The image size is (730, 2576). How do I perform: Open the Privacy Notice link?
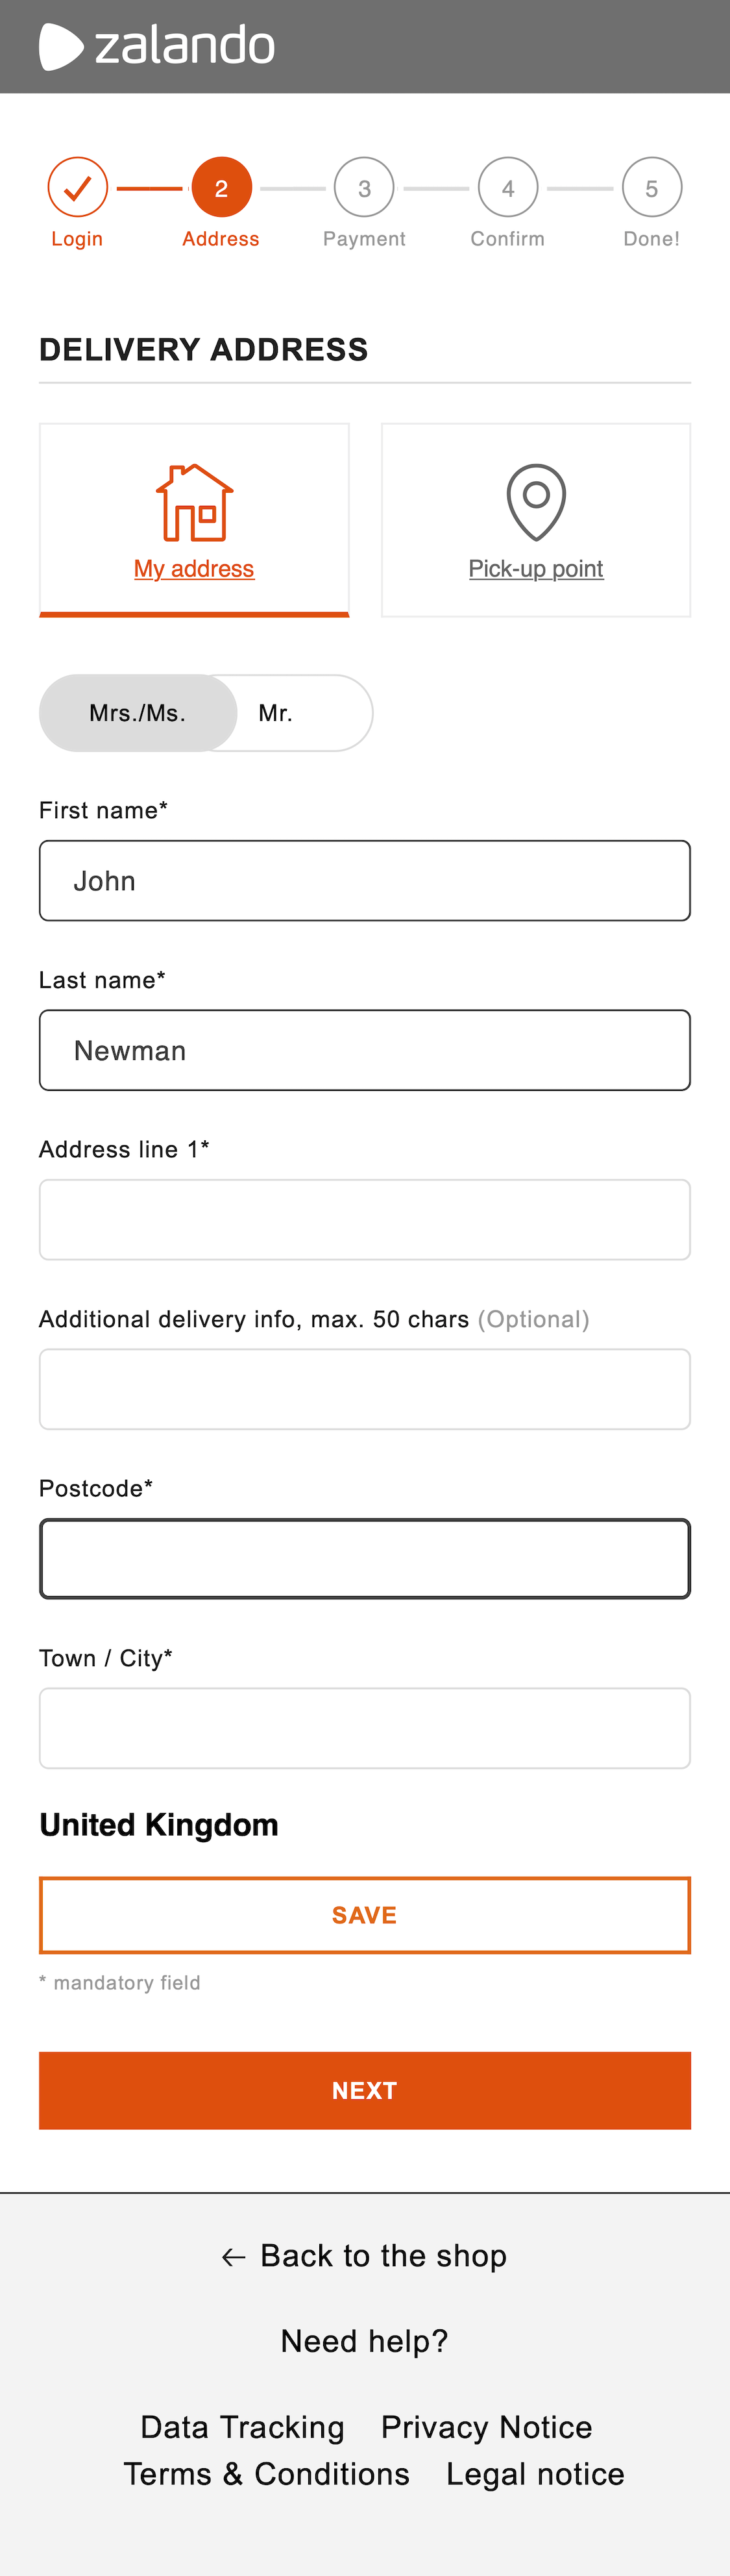coord(485,2427)
